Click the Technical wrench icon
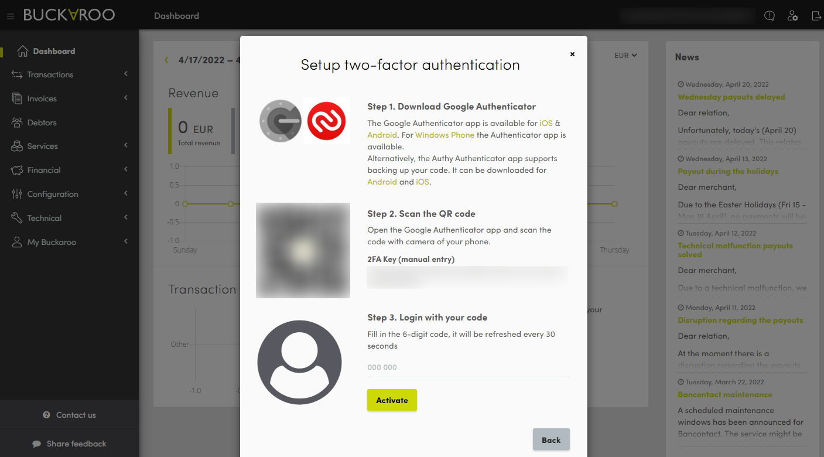 (x=17, y=218)
